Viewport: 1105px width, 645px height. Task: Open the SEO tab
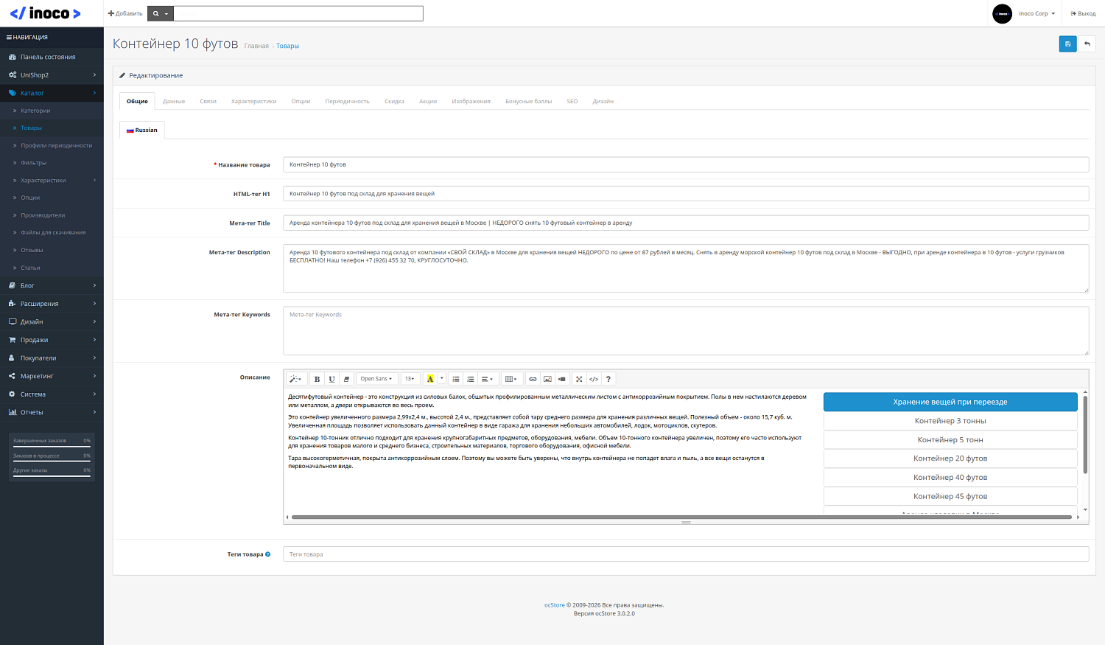pyautogui.click(x=572, y=101)
